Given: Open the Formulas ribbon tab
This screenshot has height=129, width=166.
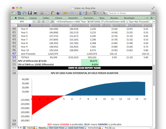Looking at the screenshot, I should click(89, 18).
